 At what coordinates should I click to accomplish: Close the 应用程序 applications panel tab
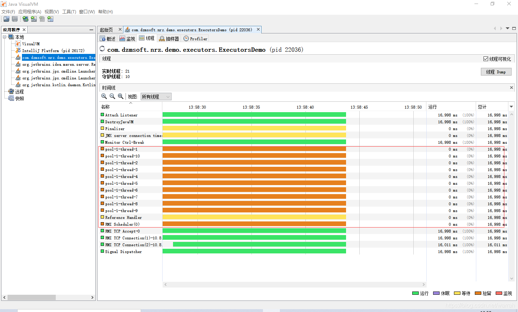click(x=24, y=30)
